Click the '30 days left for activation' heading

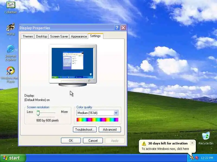click(x=168, y=143)
